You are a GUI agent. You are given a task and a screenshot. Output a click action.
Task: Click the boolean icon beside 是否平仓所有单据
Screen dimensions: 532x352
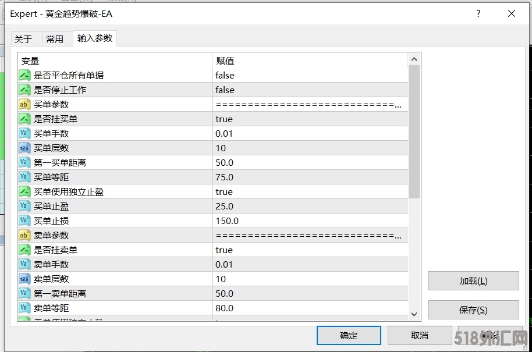[x=24, y=75]
